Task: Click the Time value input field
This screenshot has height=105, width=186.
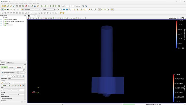Action: point(67,6)
